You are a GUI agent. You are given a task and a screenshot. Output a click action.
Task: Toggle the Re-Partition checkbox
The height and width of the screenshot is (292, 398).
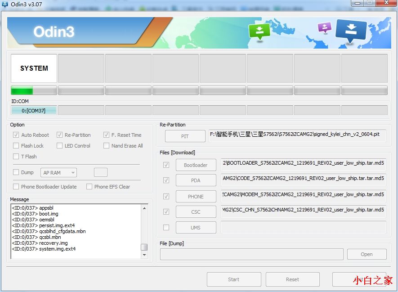click(x=59, y=135)
